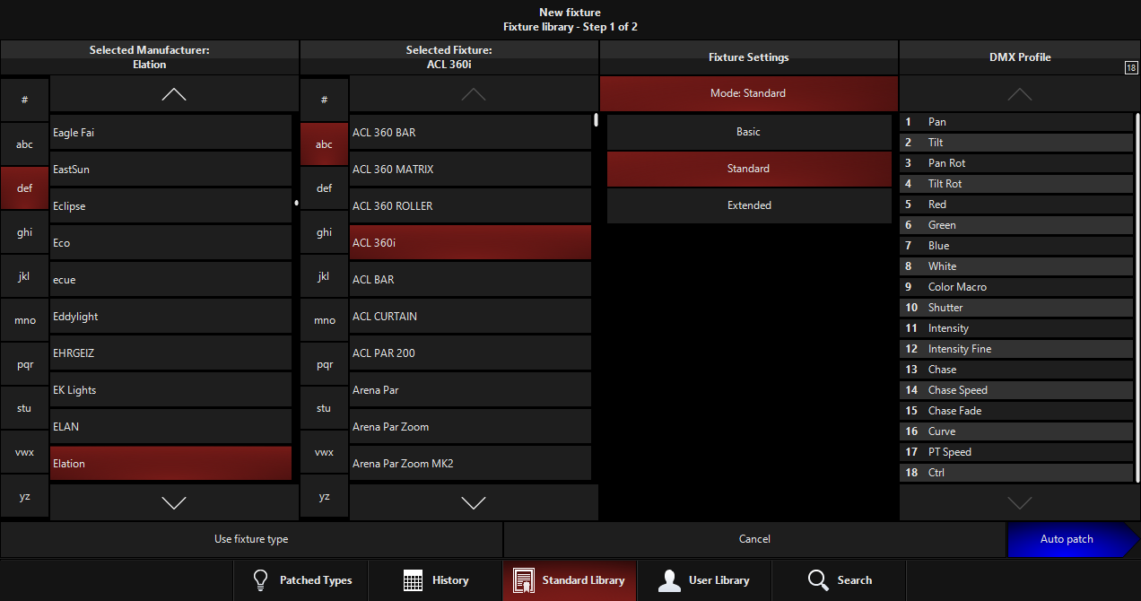
Task: Select the ACL 360i fixture
Action: click(470, 242)
